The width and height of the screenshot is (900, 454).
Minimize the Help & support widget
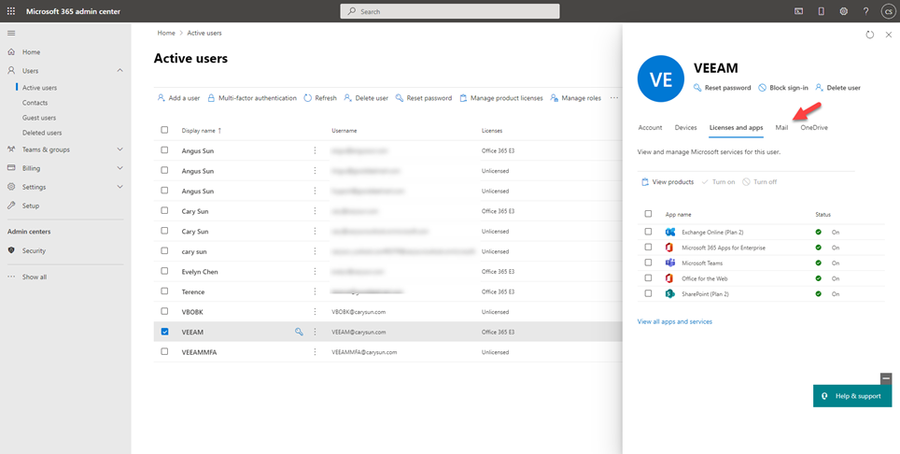pos(886,379)
